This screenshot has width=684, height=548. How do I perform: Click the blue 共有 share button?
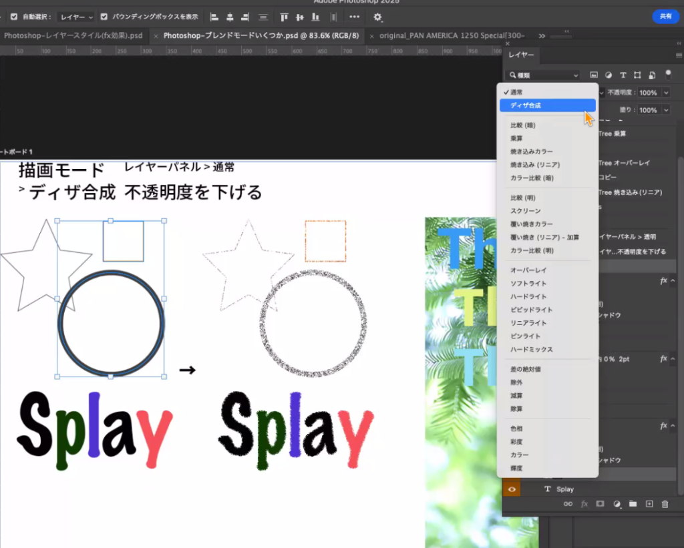click(x=665, y=17)
